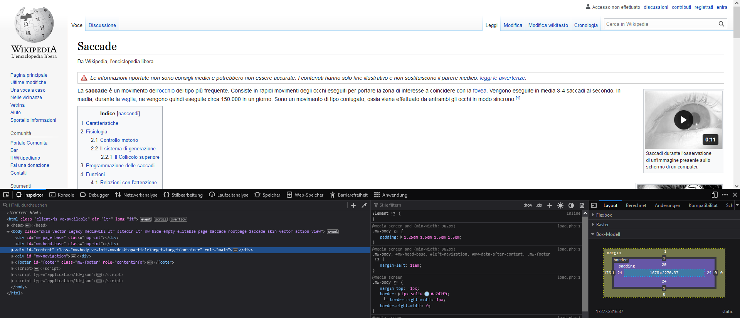
Task: Collapse the sidebar pane toggle icon
Action: (594, 205)
